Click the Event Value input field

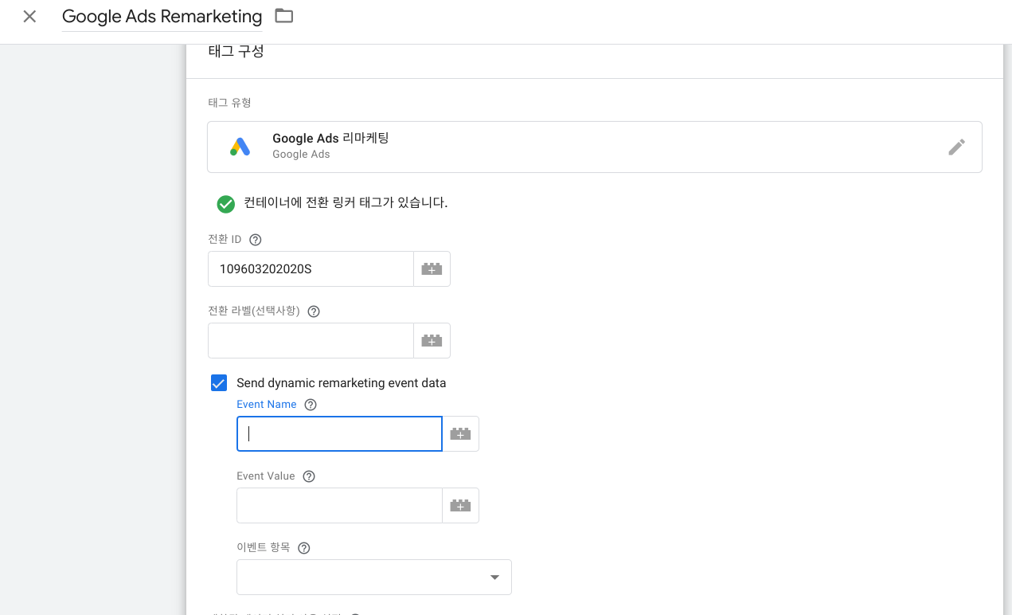pyautogui.click(x=339, y=505)
